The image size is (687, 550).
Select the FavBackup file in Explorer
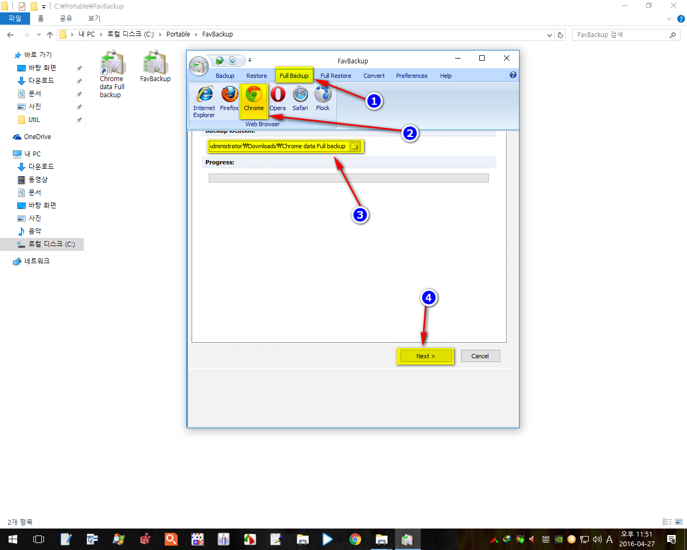pyautogui.click(x=155, y=67)
